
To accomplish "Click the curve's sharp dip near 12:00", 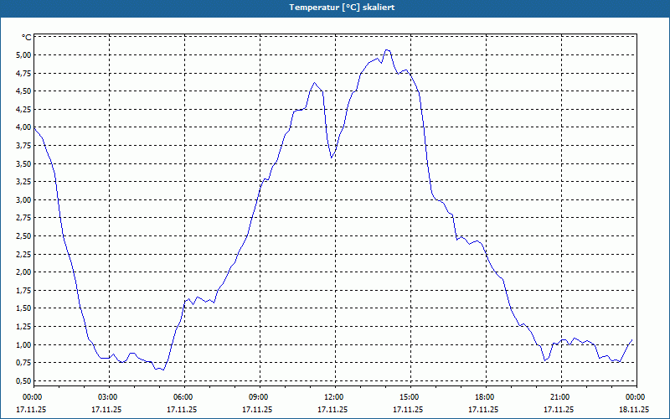I will 331,158.
